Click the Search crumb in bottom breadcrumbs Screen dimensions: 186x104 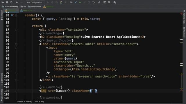(20, 102)
